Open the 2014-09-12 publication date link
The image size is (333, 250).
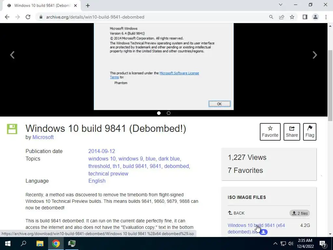point(101,151)
